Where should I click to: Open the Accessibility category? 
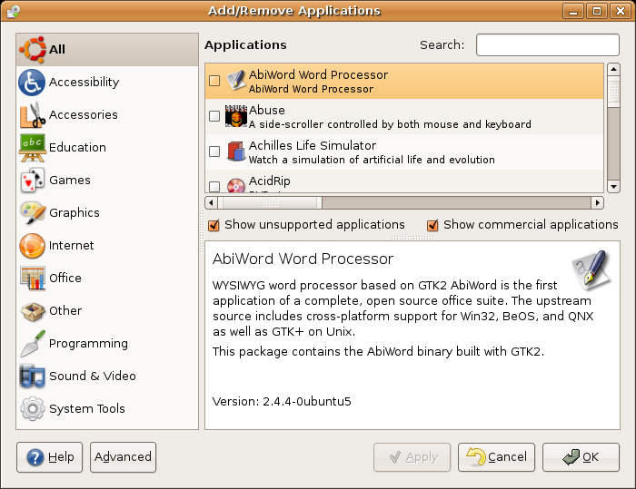[x=107, y=83]
